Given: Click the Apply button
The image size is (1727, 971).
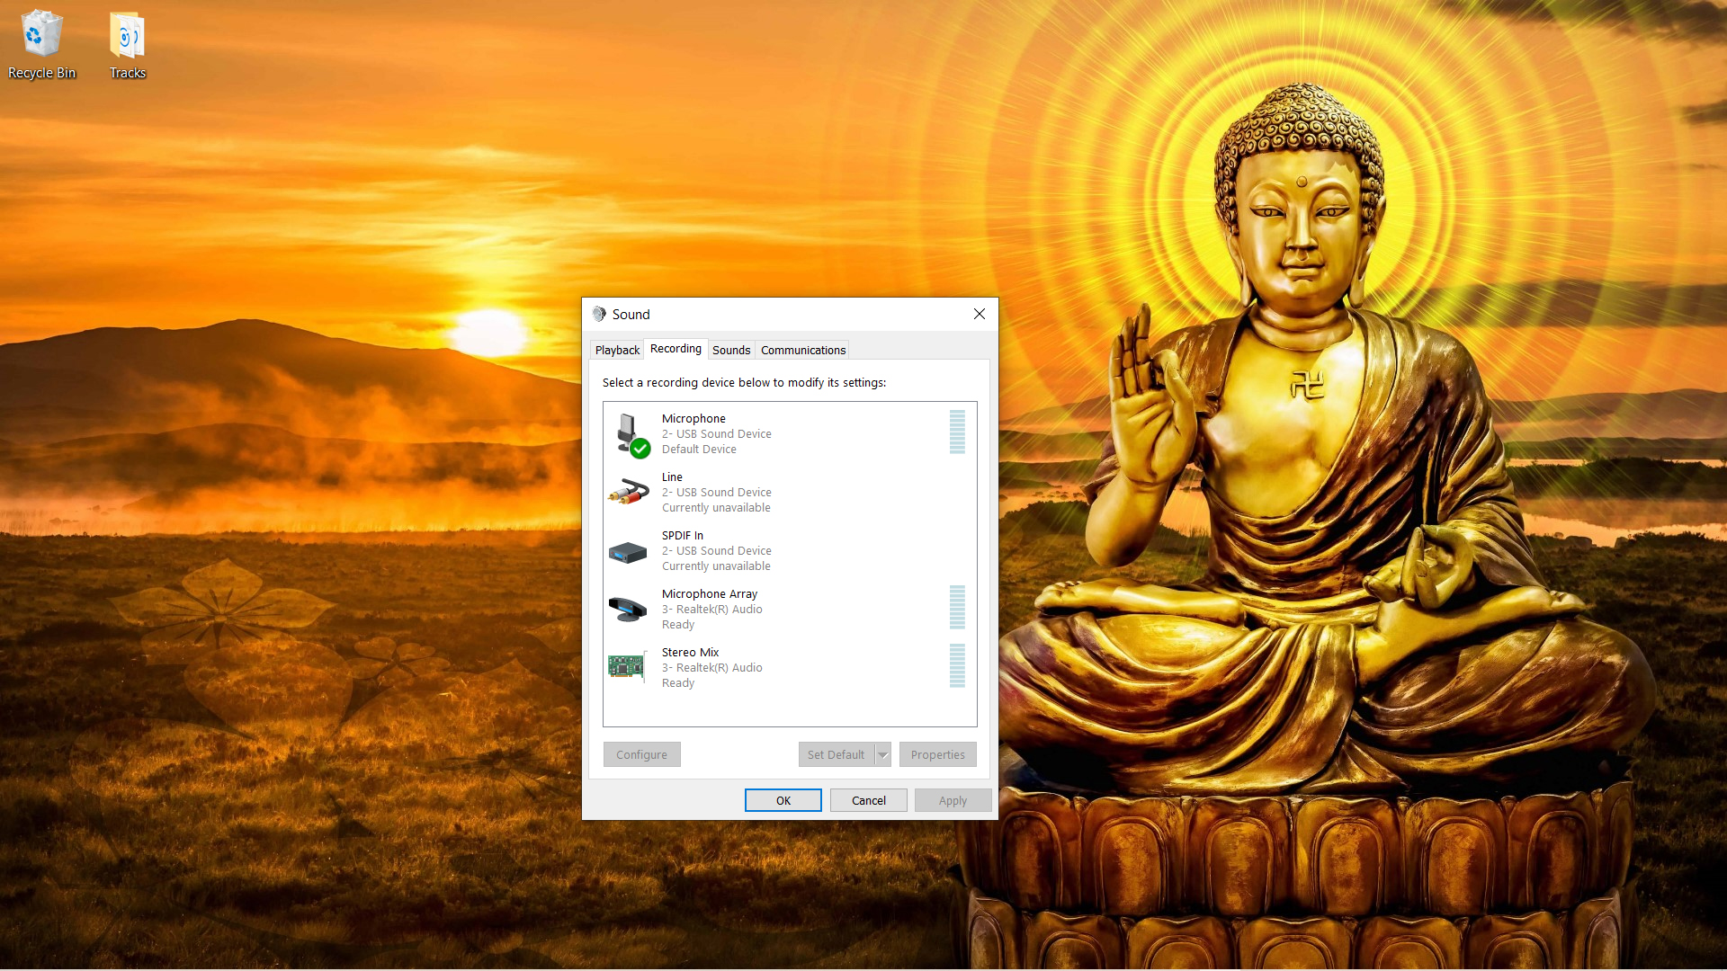Looking at the screenshot, I should point(953,800).
